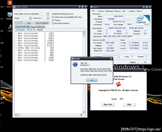Click the Code Name Wolfdale field
Screen dimensions: 162x132
tap(111, 19)
